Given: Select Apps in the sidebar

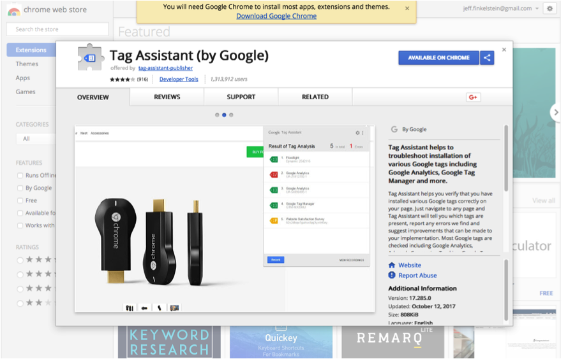Looking at the screenshot, I should coord(23,78).
